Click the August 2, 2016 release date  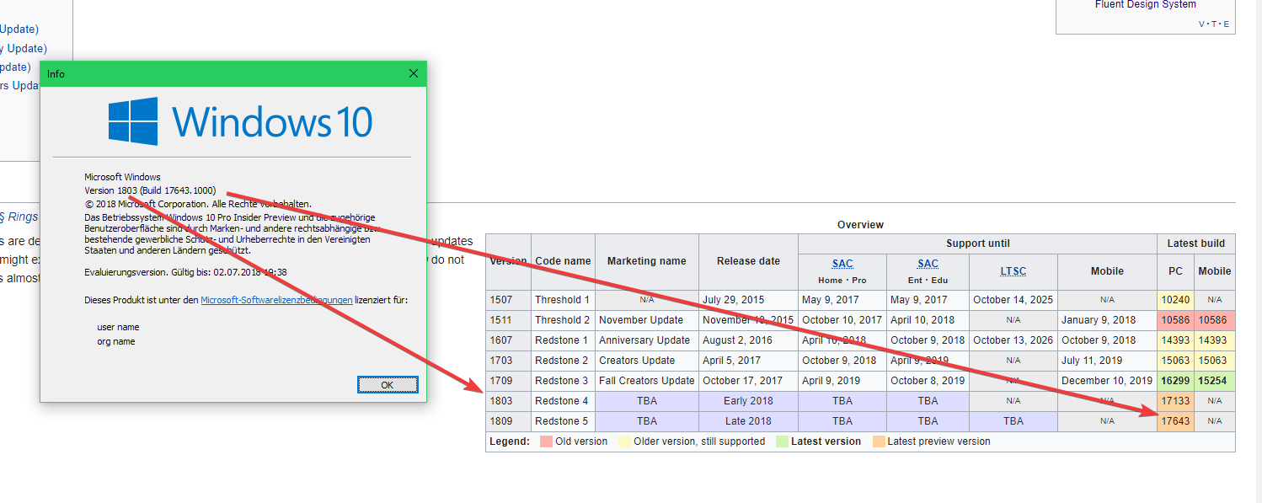click(748, 340)
